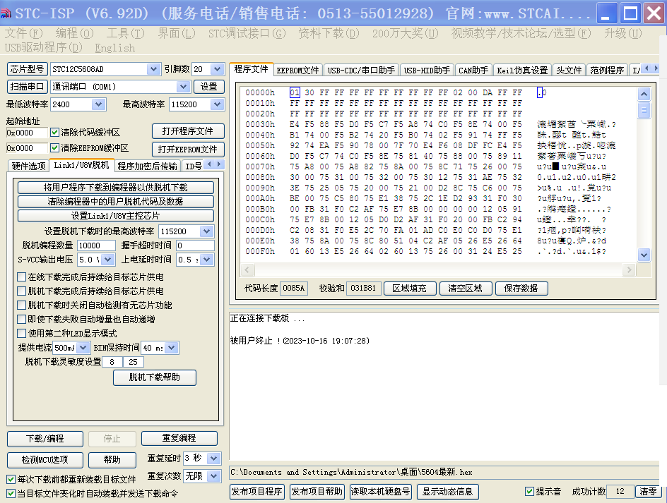667x503 pixels.
Task: Open BIN保持时间 dropdown
Action: [x=172, y=348]
